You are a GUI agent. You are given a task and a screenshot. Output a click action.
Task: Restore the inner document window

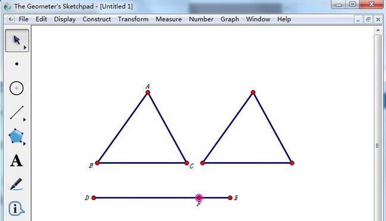pos(368,19)
